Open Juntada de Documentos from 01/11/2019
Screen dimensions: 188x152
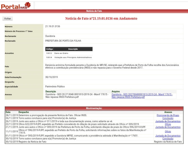pos(168,136)
